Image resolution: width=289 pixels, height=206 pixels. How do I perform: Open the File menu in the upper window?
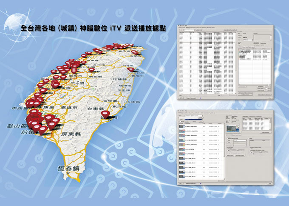coord(178,26)
